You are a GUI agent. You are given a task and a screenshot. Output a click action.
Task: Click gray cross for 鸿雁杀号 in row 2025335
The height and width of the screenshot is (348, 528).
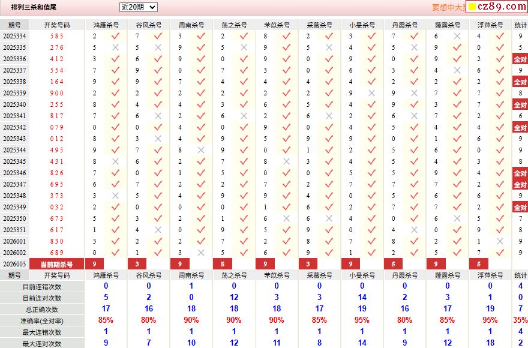coord(115,47)
